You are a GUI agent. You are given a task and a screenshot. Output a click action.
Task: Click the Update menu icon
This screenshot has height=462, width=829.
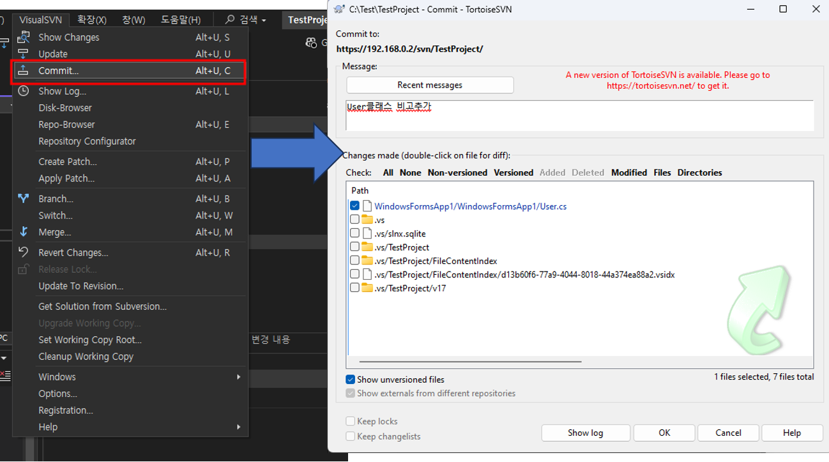tap(24, 54)
